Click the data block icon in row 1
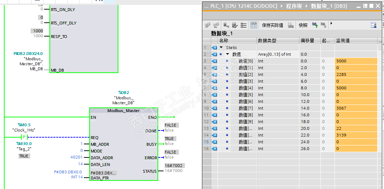This screenshot has width=384, height=189. (214, 48)
